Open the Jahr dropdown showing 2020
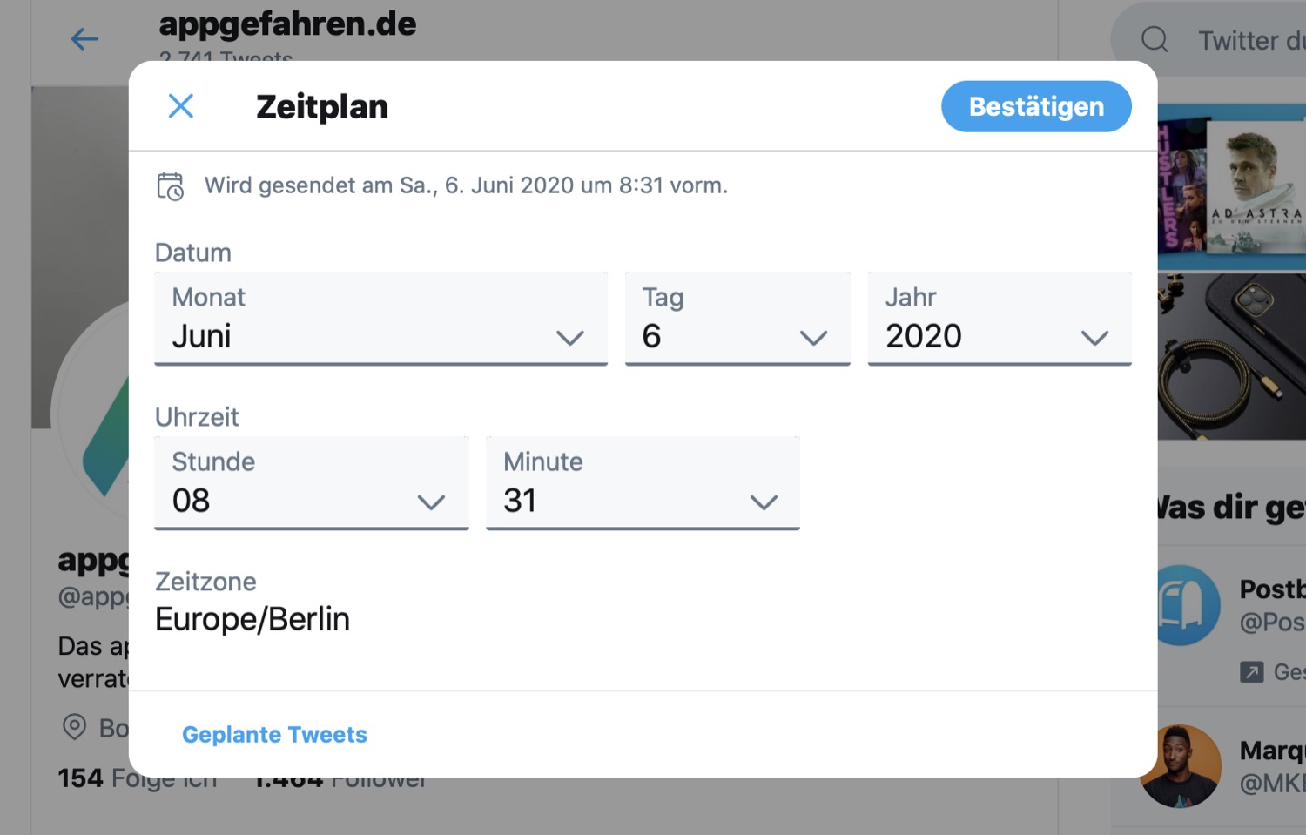This screenshot has height=835, width=1306. (x=998, y=319)
